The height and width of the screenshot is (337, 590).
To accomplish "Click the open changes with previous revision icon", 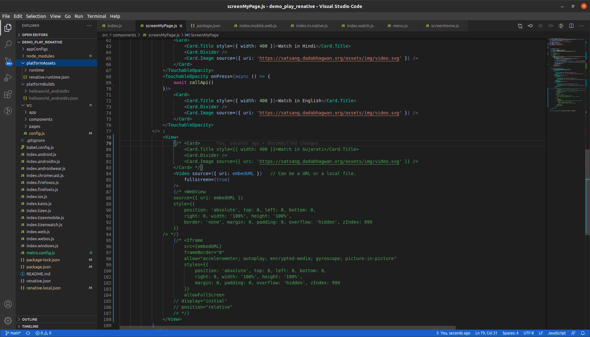I will point(530,26).
